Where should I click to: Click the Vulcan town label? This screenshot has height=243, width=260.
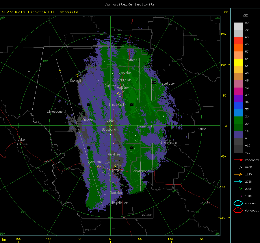(x=147, y=215)
